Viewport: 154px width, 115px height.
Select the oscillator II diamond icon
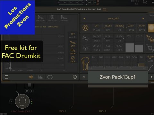[x=85, y=48]
